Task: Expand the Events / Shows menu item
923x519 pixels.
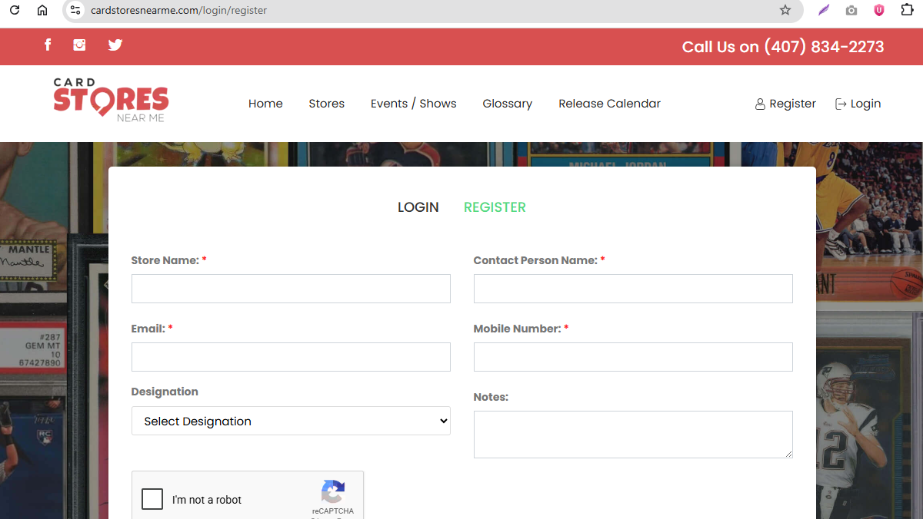Action: (413, 104)
